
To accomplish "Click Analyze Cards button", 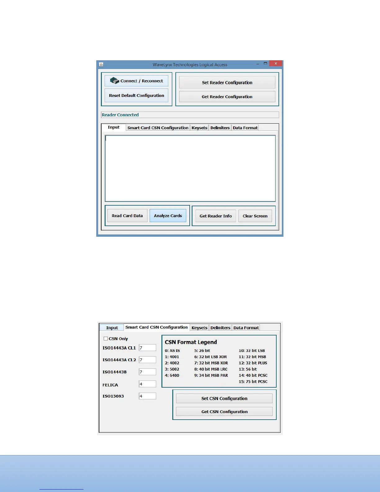I will (168, 216).
